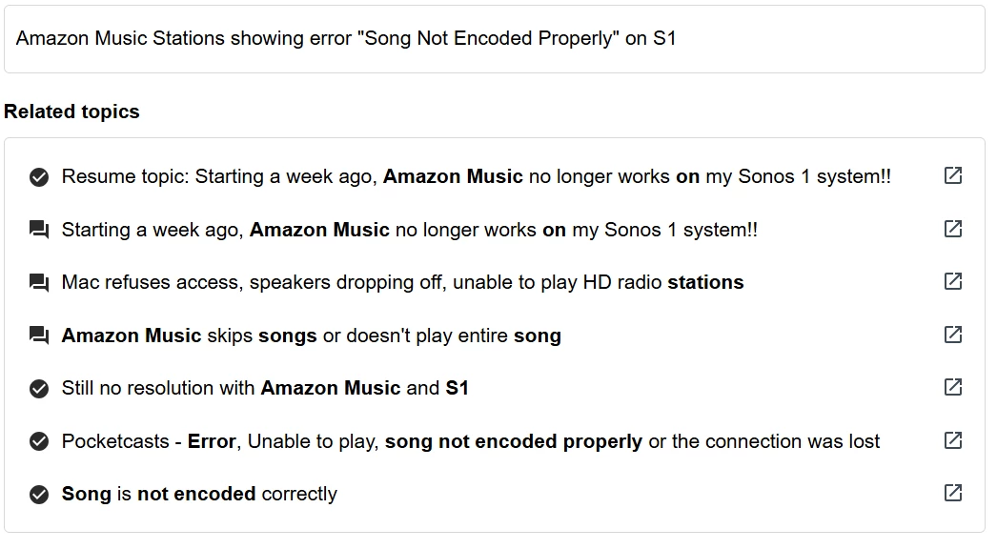Click chat bubble icon beside Amazon Music skips songs

click(39, 335)
